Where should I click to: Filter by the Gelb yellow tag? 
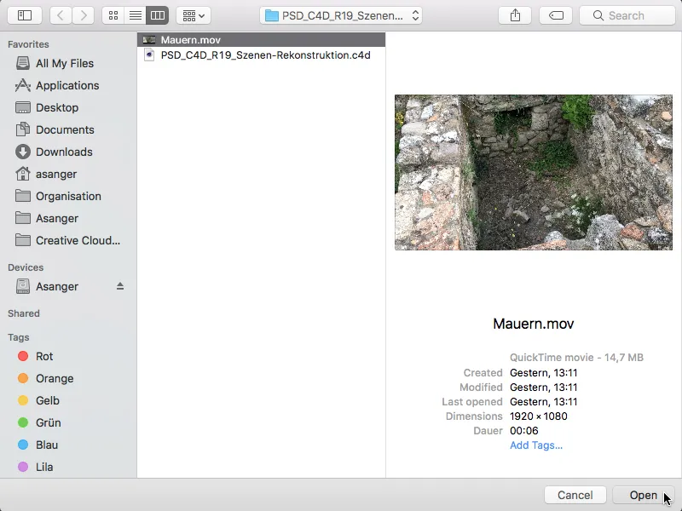(48, 400)
